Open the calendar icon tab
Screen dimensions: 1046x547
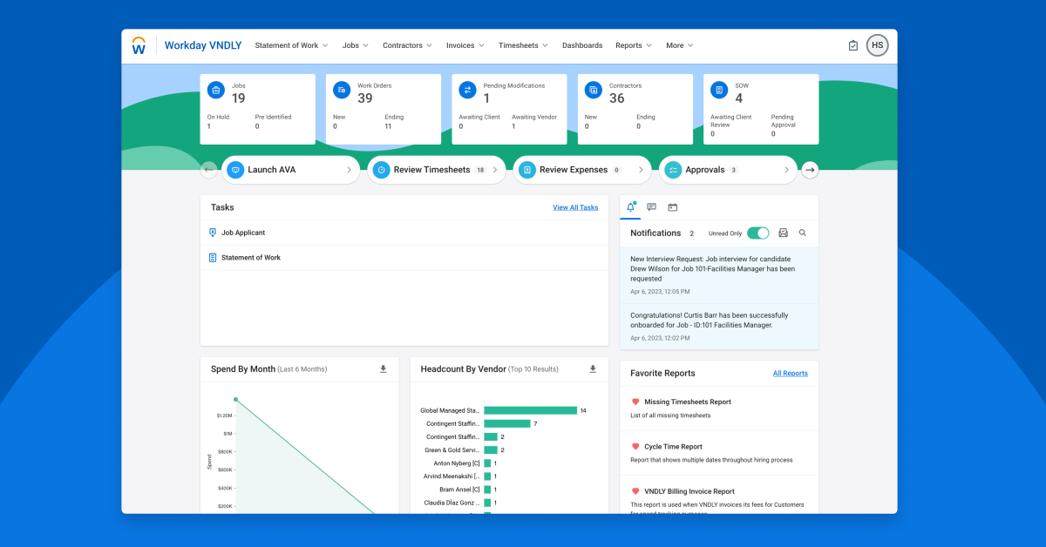pos(672,207)
